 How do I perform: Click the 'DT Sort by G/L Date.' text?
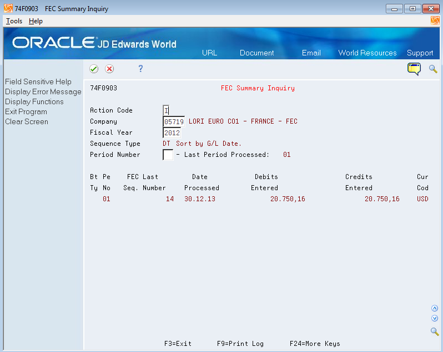[202, 144]
